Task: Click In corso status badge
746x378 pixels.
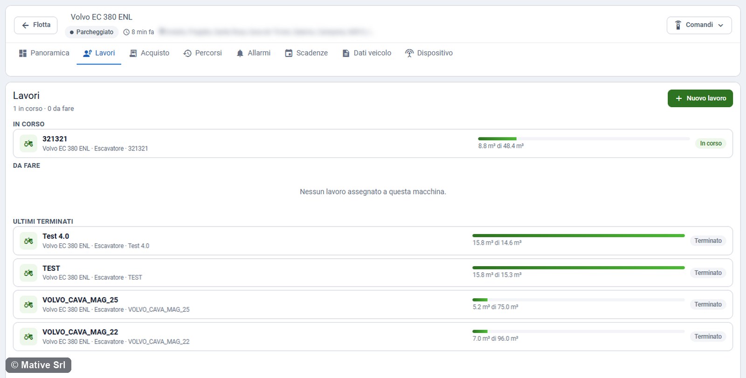Action: (711, 144)
